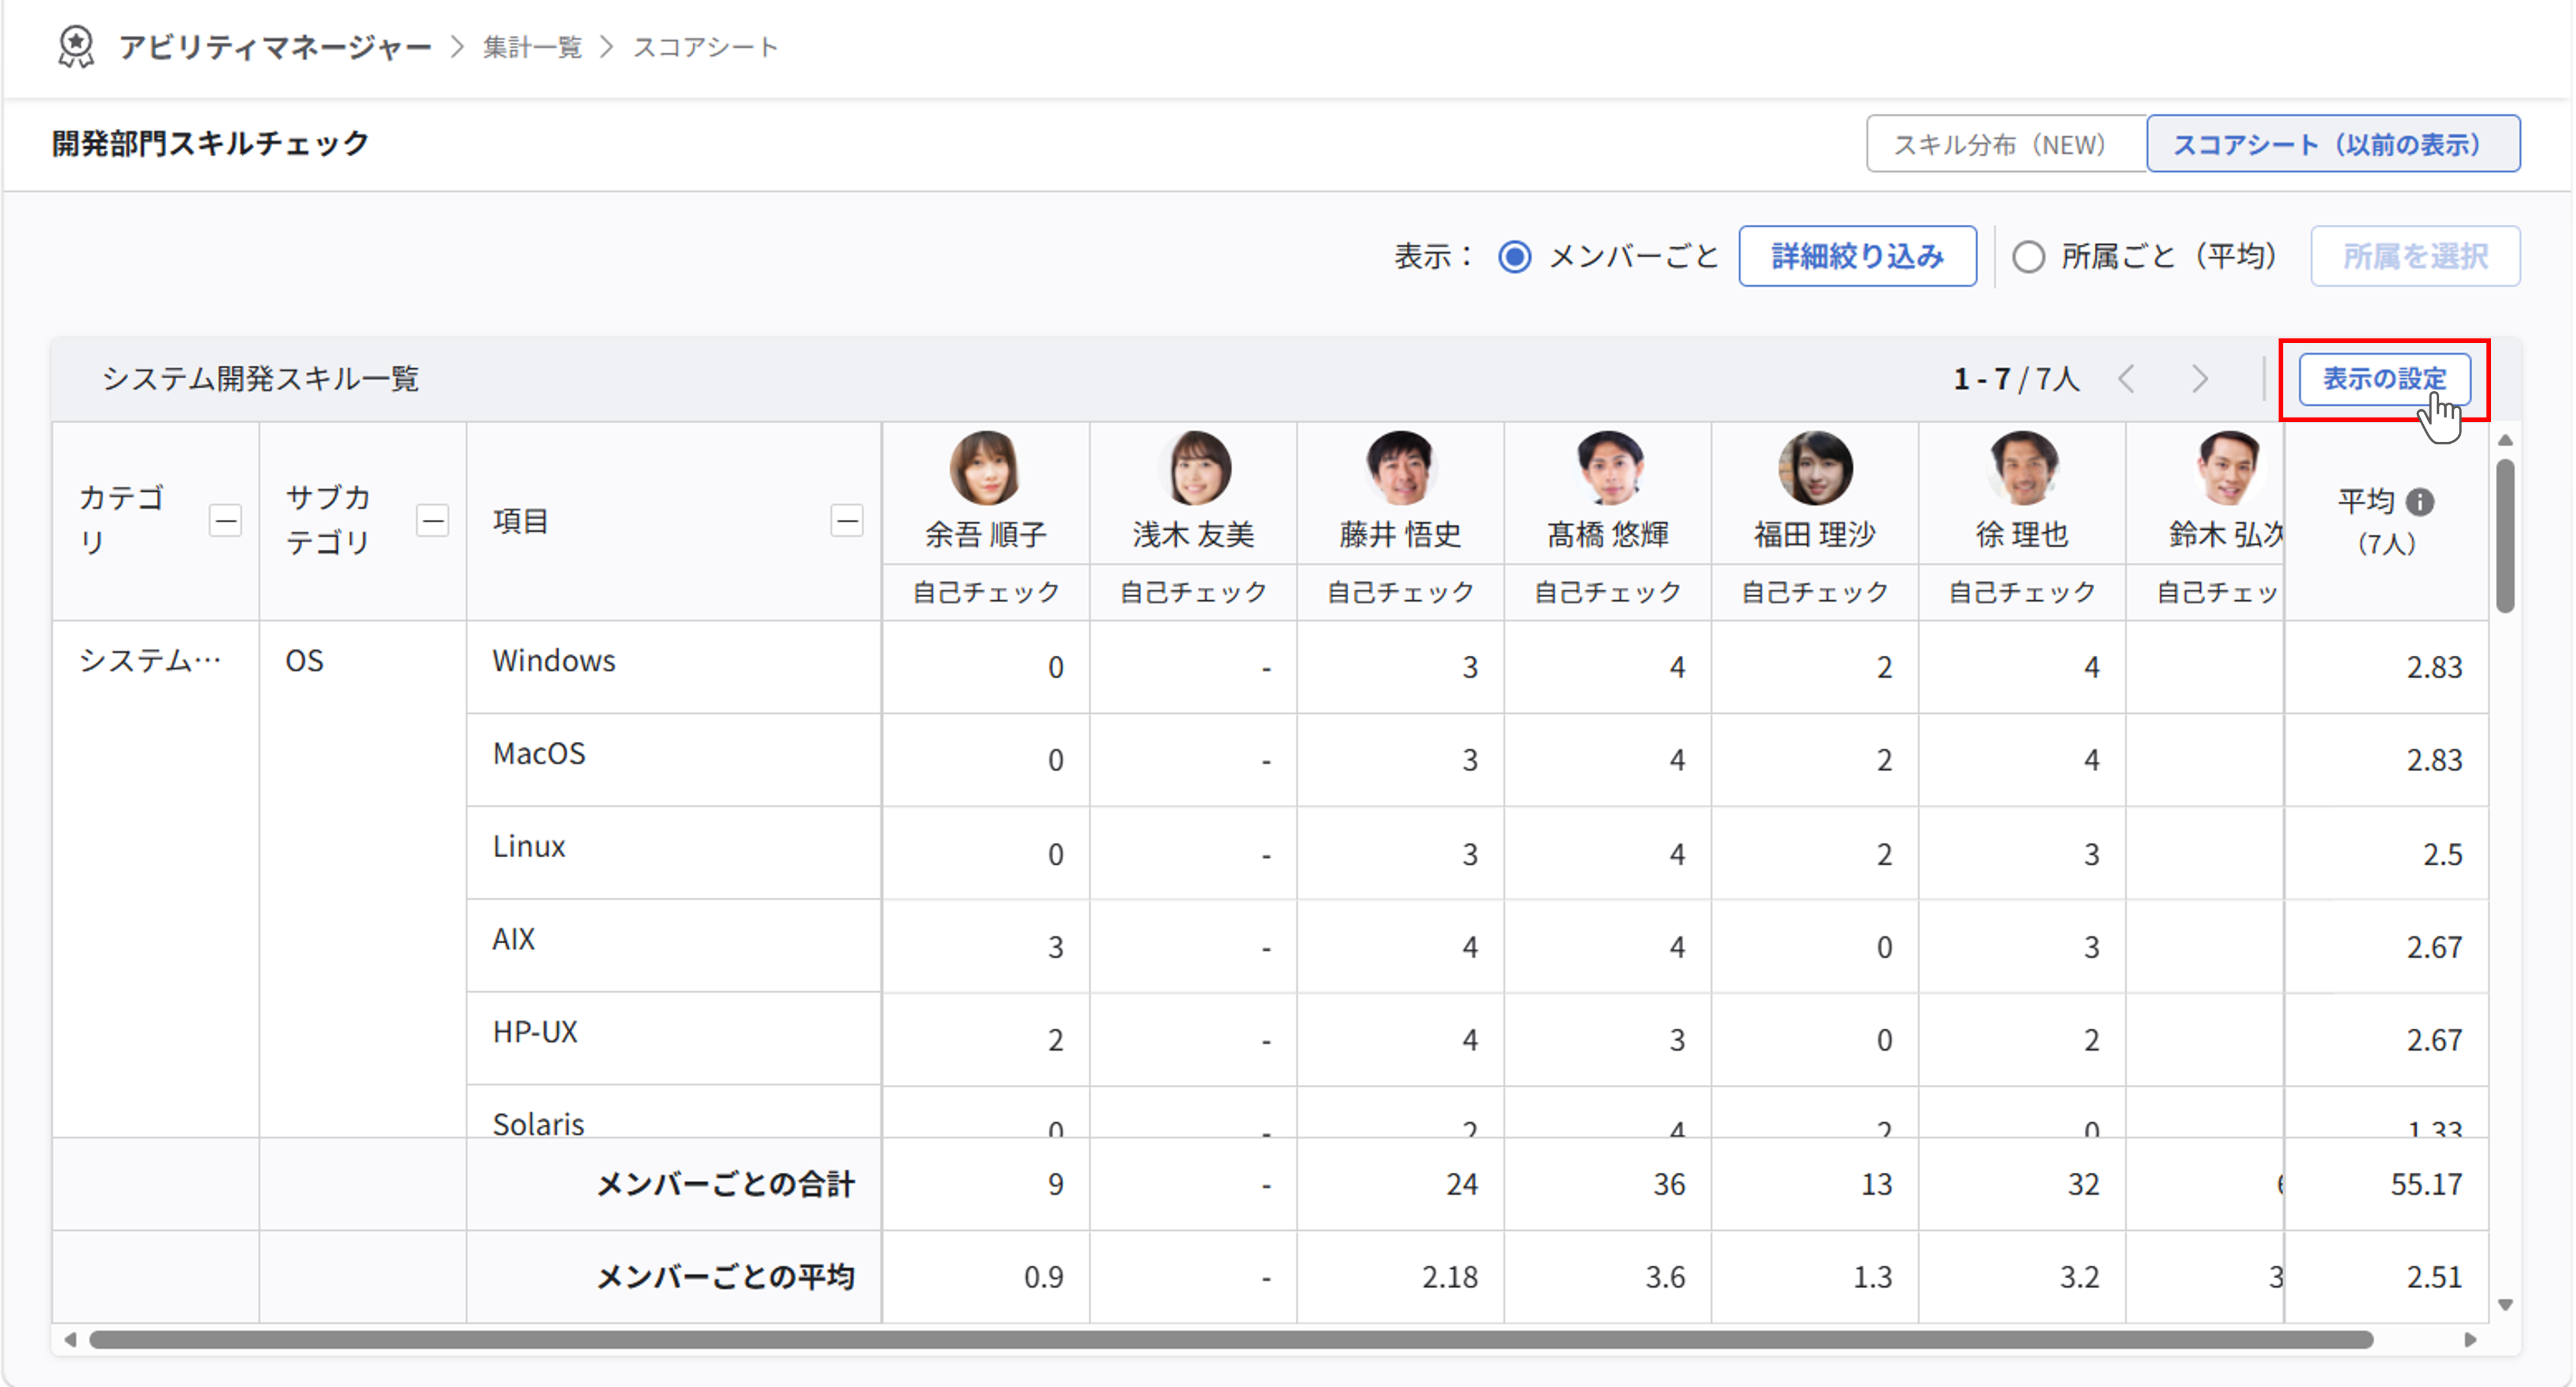The width and height of the screenshot is (2576, 1387).
Task: Click horizontal scrollbar left arrow
Action: [x=70, y=1340]
